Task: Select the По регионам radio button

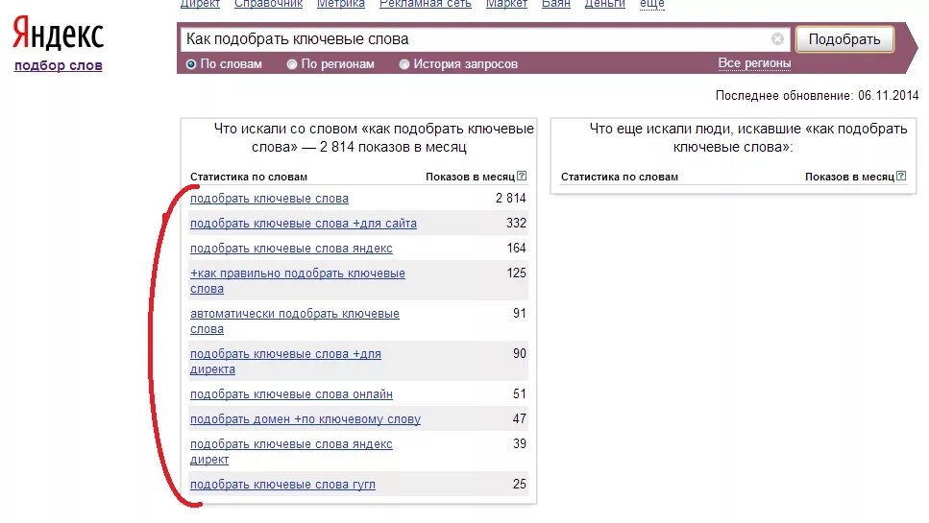Action: [x=291, y=64]
